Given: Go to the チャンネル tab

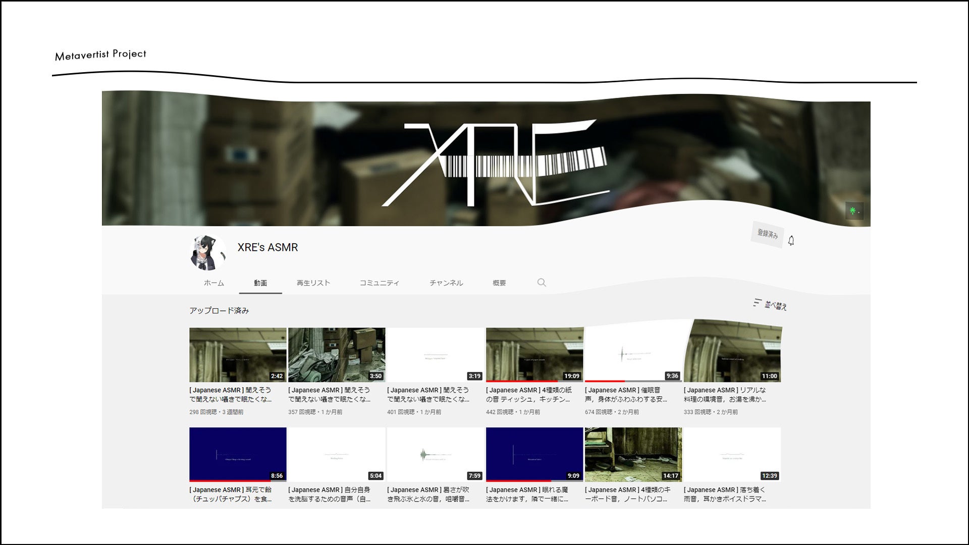Looking at the screenshot, I should (446, 283).
